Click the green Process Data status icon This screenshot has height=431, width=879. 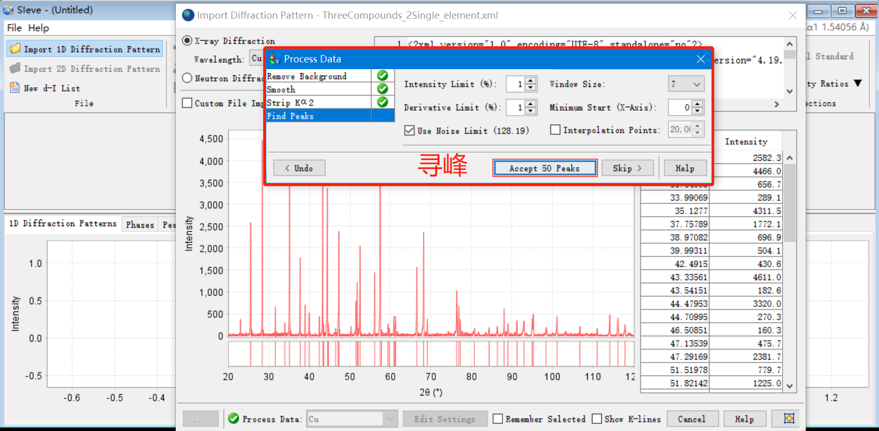click(x=234, y=419)
